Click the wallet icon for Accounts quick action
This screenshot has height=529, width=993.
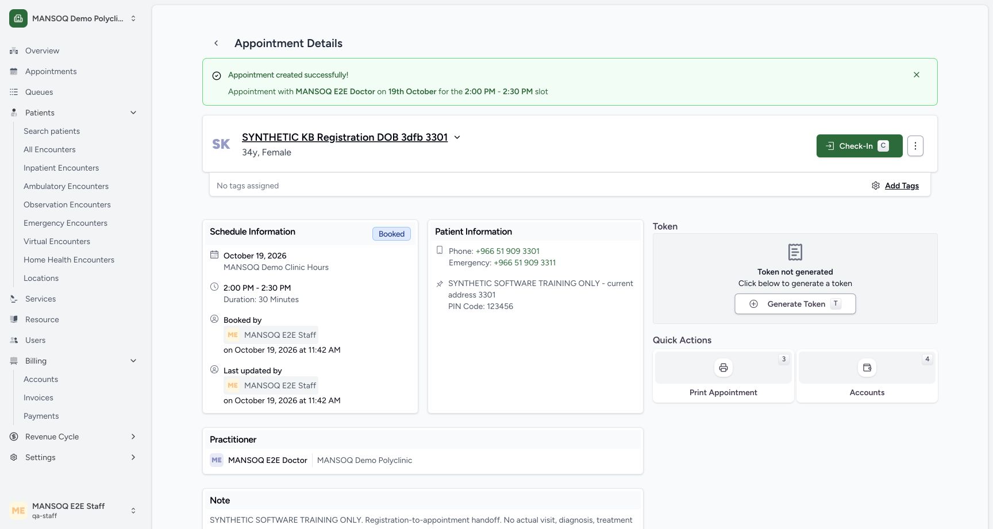pos(867,368)
